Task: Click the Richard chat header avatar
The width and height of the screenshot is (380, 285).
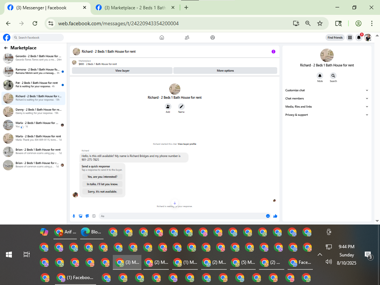Action: click(x=76, y=52)
